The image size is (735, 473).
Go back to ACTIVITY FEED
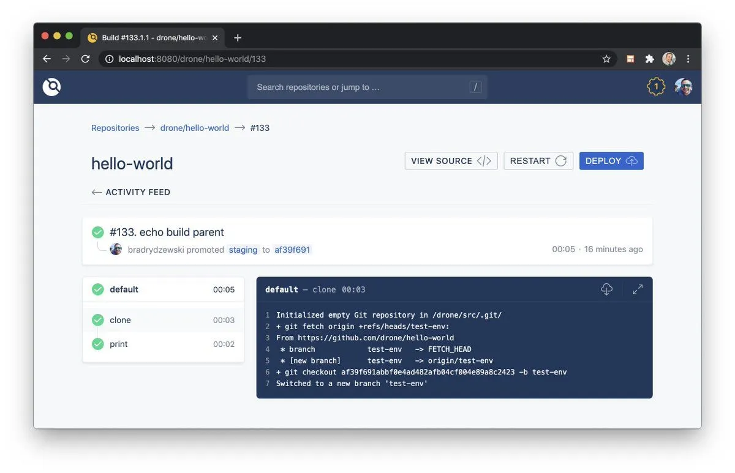[131, 192]
